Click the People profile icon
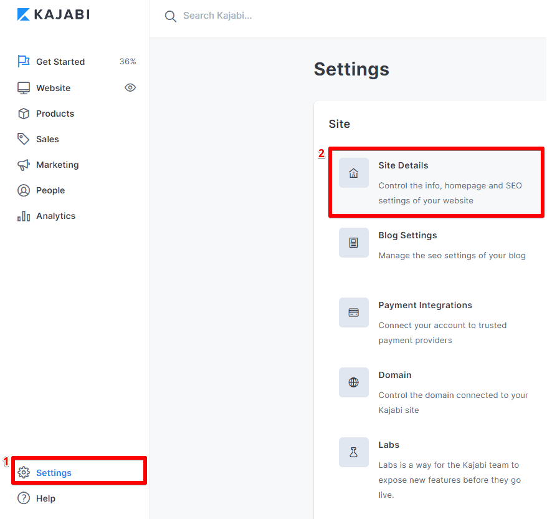Image resolution: width=547 pixels, height=519 pixels. [x=23, y=190]
